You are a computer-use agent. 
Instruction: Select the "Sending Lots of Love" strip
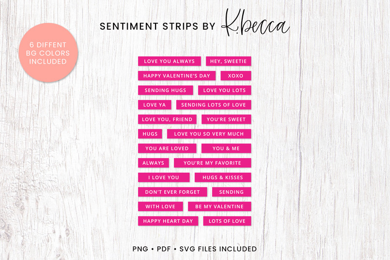pos(214,105)
